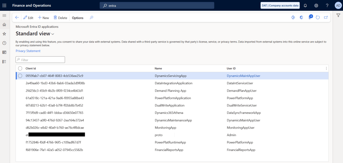Open the Options menu tab

tap(77, 18)
